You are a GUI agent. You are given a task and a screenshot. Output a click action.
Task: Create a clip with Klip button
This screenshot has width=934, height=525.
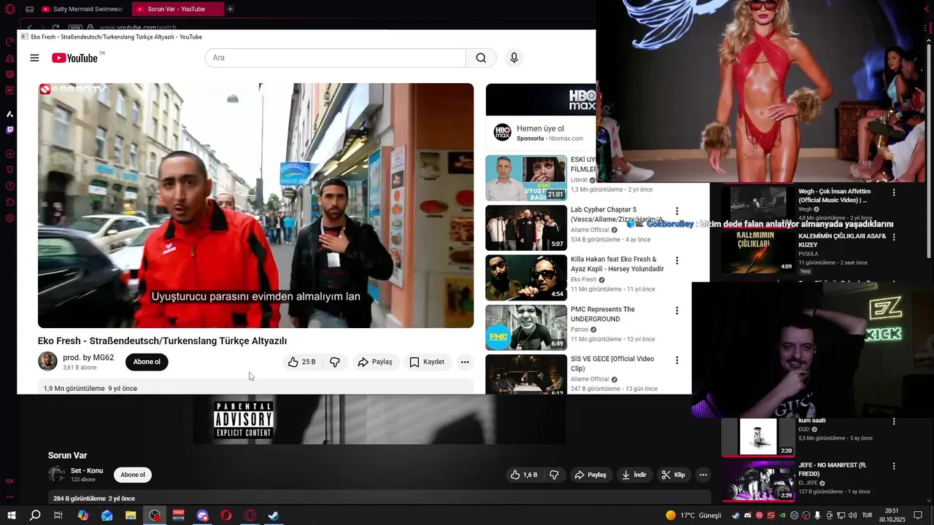(674, 475)
